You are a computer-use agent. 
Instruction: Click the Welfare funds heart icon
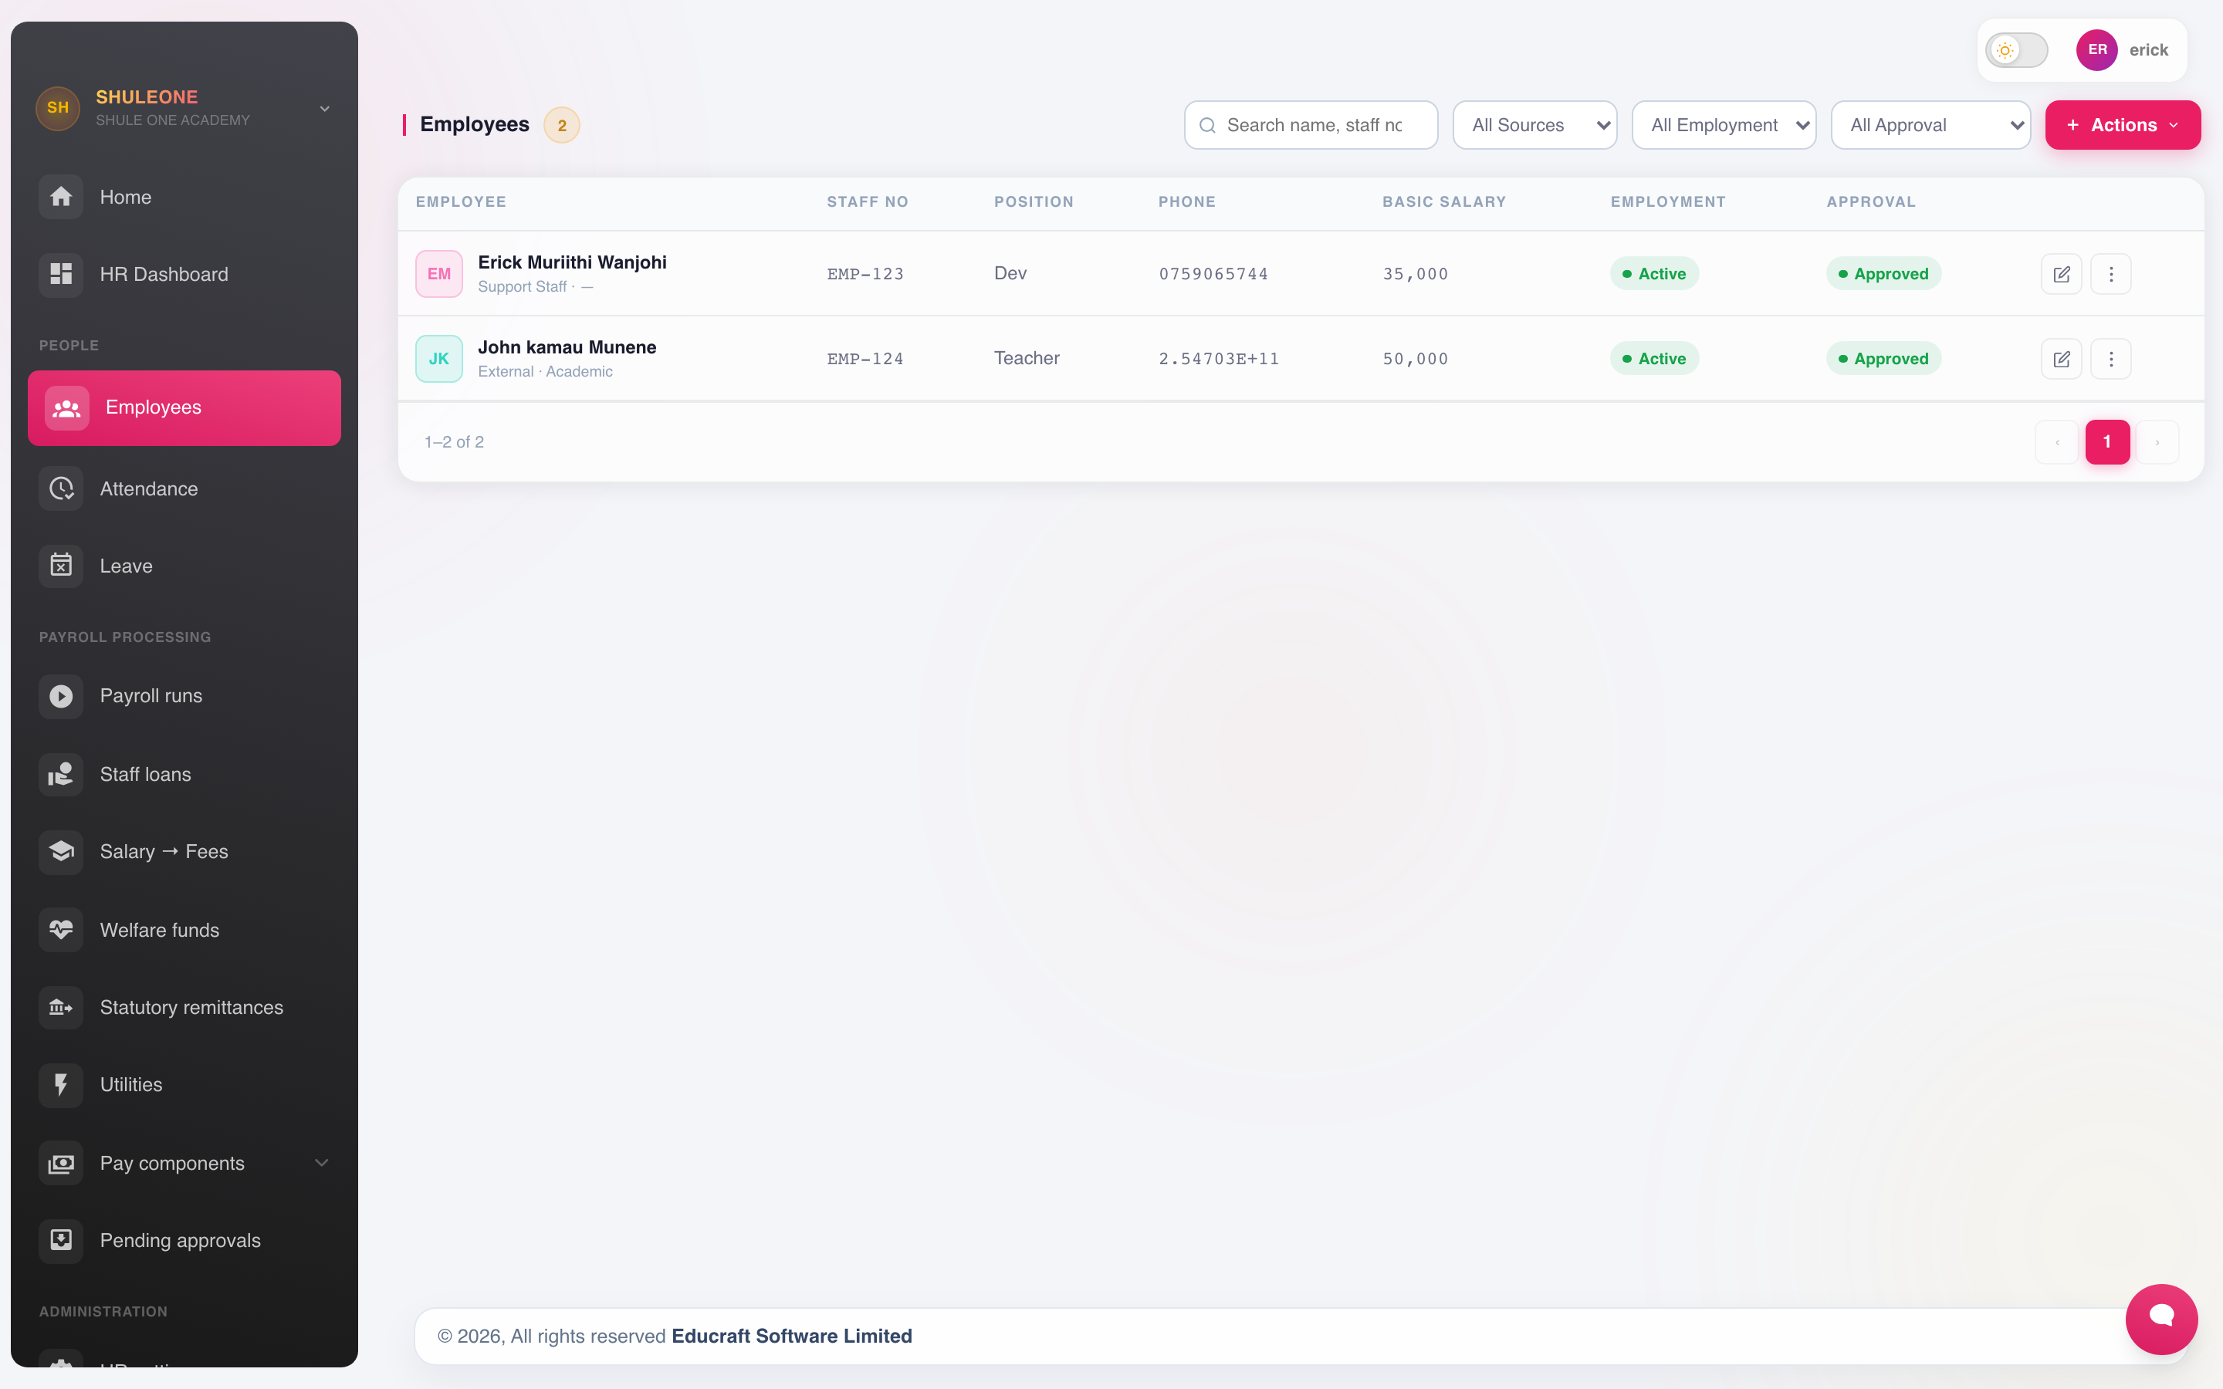pos(61,930)
